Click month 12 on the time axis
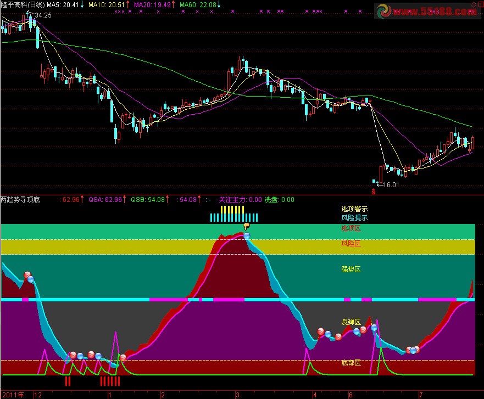The width and height of the screenshot is (484, 399). (38, 395)
